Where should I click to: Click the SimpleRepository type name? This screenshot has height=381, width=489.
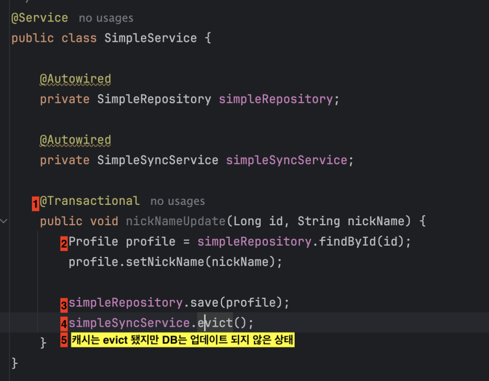click(154, 99)
